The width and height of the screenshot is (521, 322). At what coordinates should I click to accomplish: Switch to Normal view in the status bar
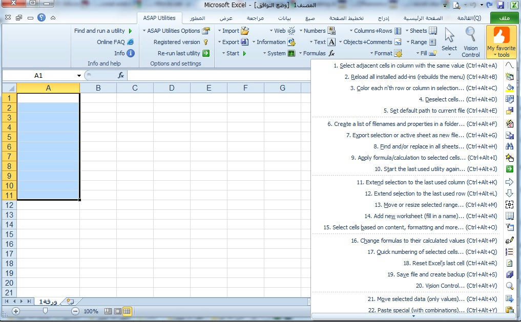coord(127,311)
